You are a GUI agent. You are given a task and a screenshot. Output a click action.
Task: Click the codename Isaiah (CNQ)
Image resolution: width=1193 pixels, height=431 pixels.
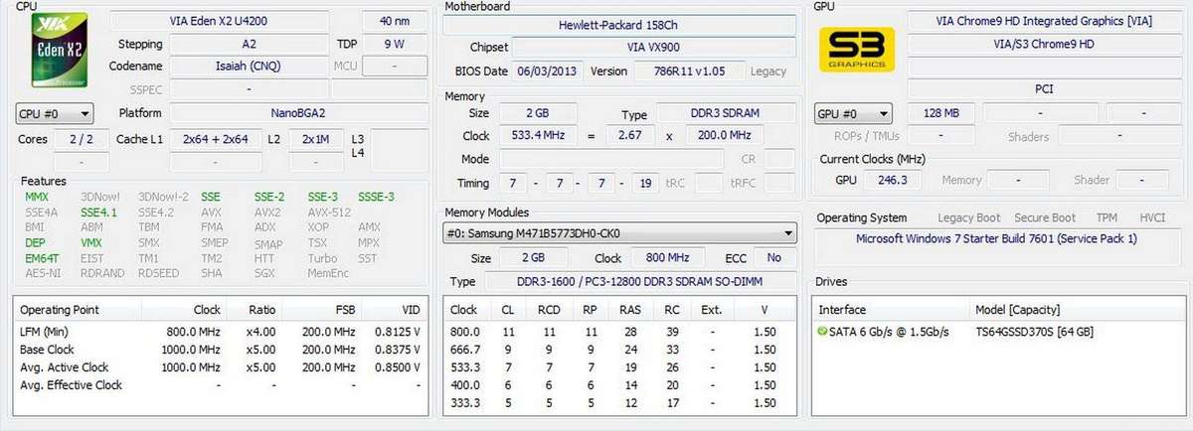[x=249, y=66]
